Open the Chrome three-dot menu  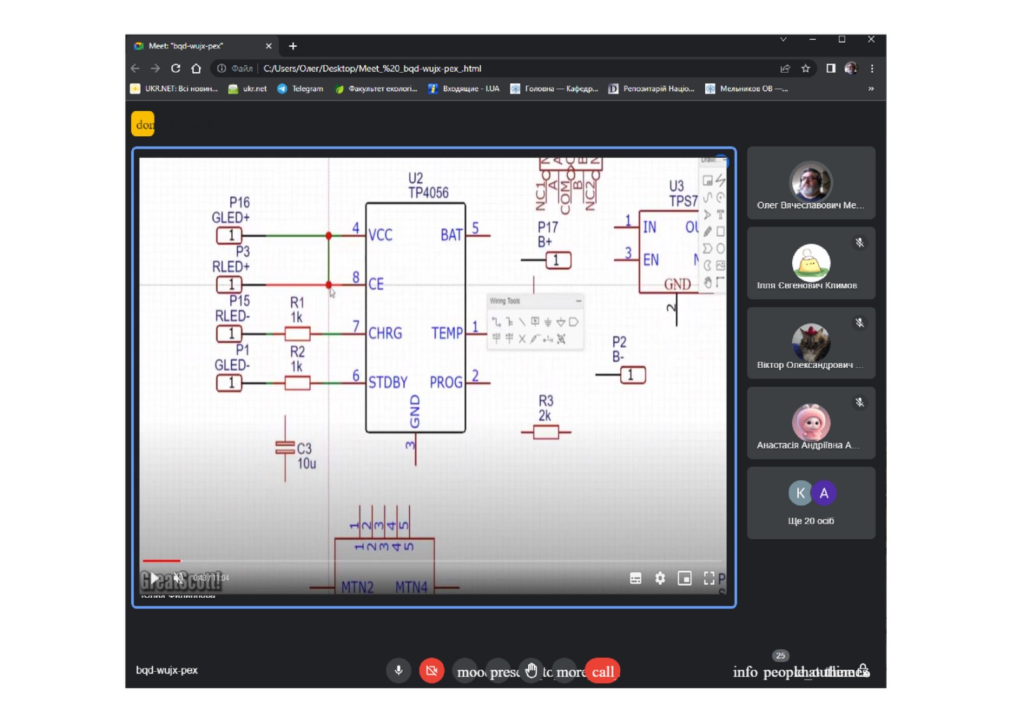pyautogui.click(x=872, y=68)
